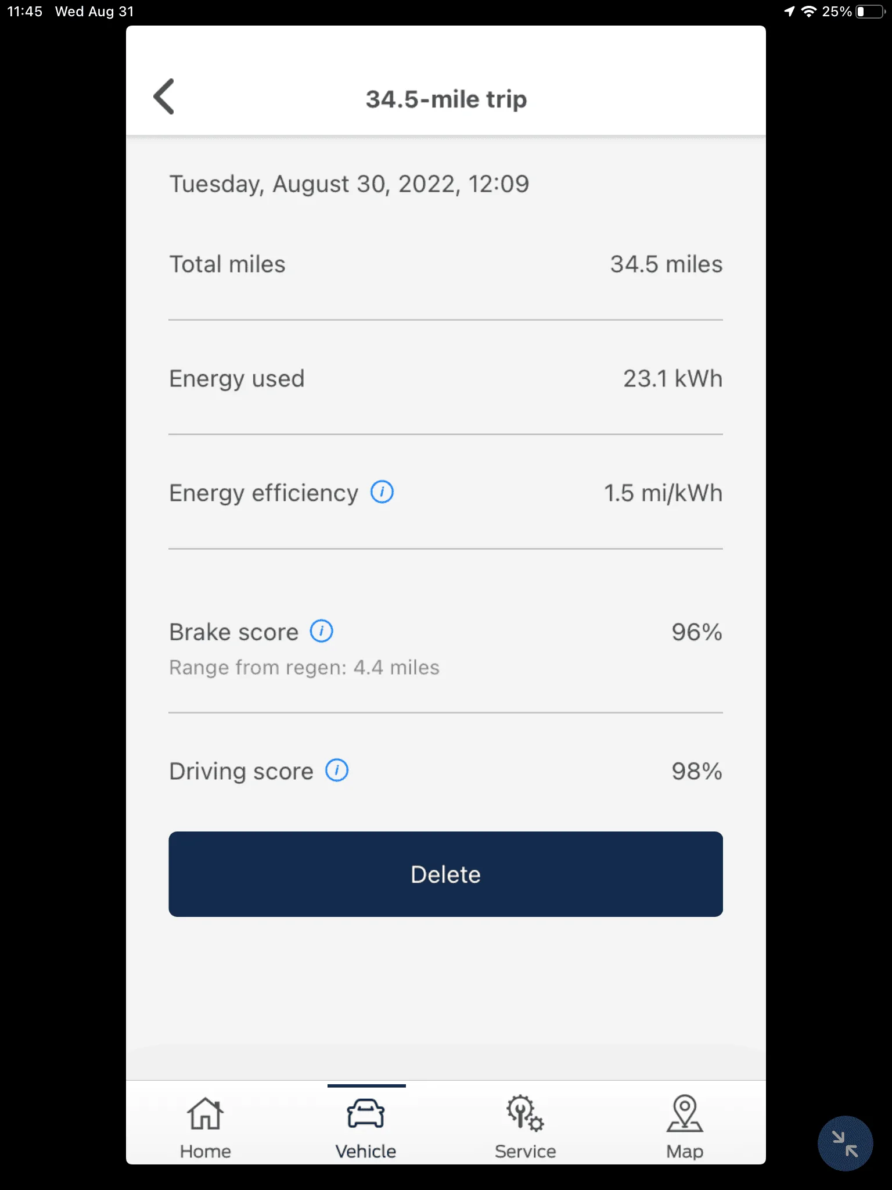Tap the Wi-Fi status icon

coord(808,12)
